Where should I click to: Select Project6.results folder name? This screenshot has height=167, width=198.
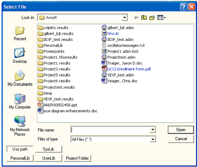(57, 81)
